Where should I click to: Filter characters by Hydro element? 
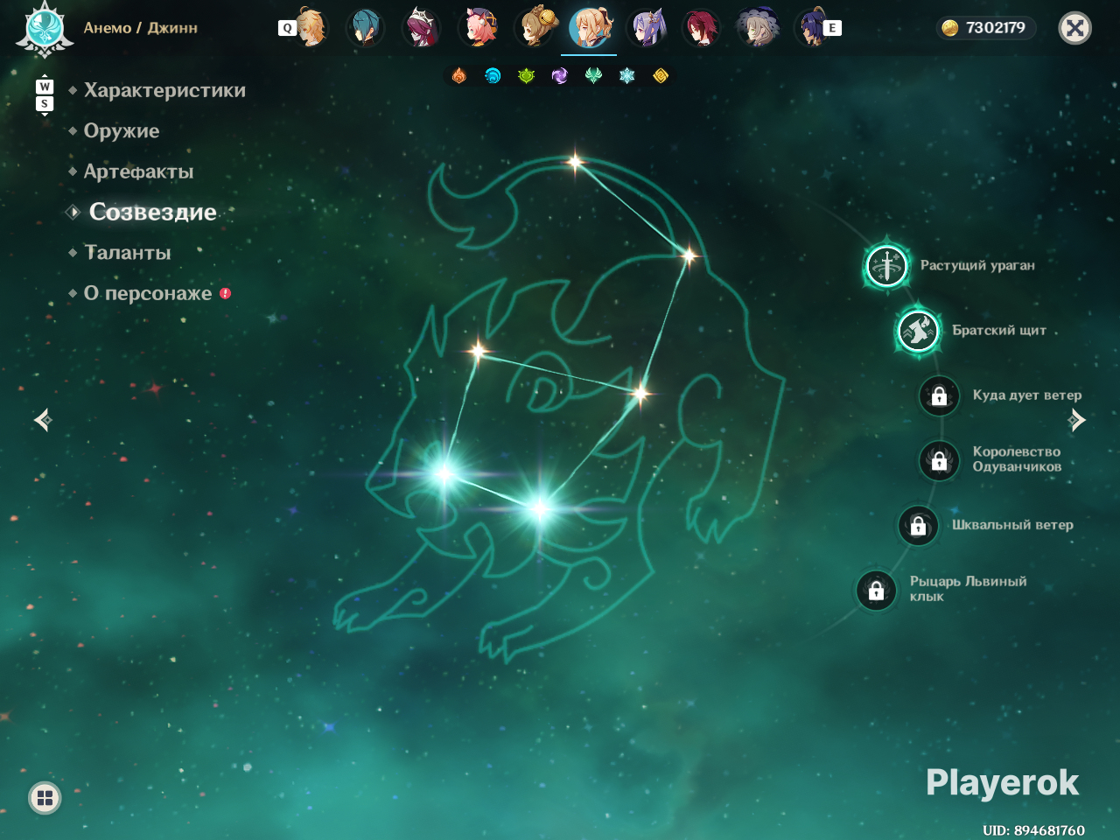point(493,76)
